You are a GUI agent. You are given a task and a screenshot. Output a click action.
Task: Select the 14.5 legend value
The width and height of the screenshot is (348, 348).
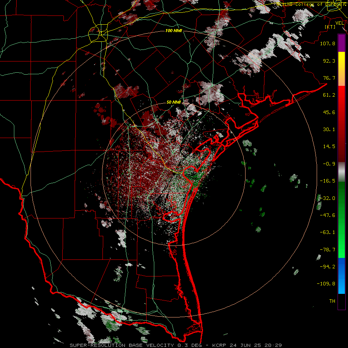329,147
